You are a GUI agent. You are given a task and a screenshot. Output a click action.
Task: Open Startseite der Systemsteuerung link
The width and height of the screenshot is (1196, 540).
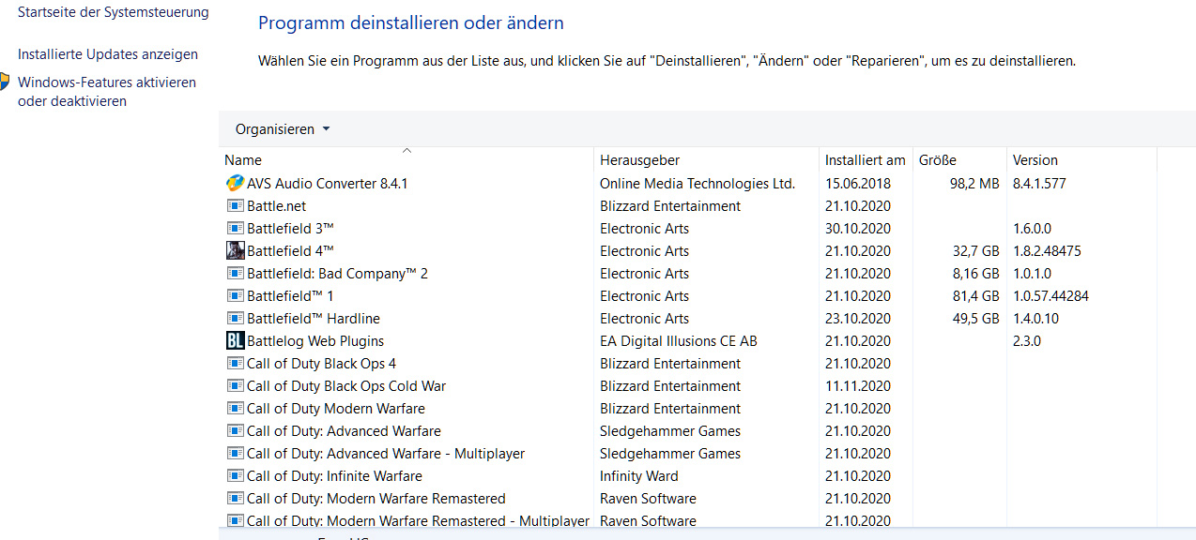tap(114, 13)
